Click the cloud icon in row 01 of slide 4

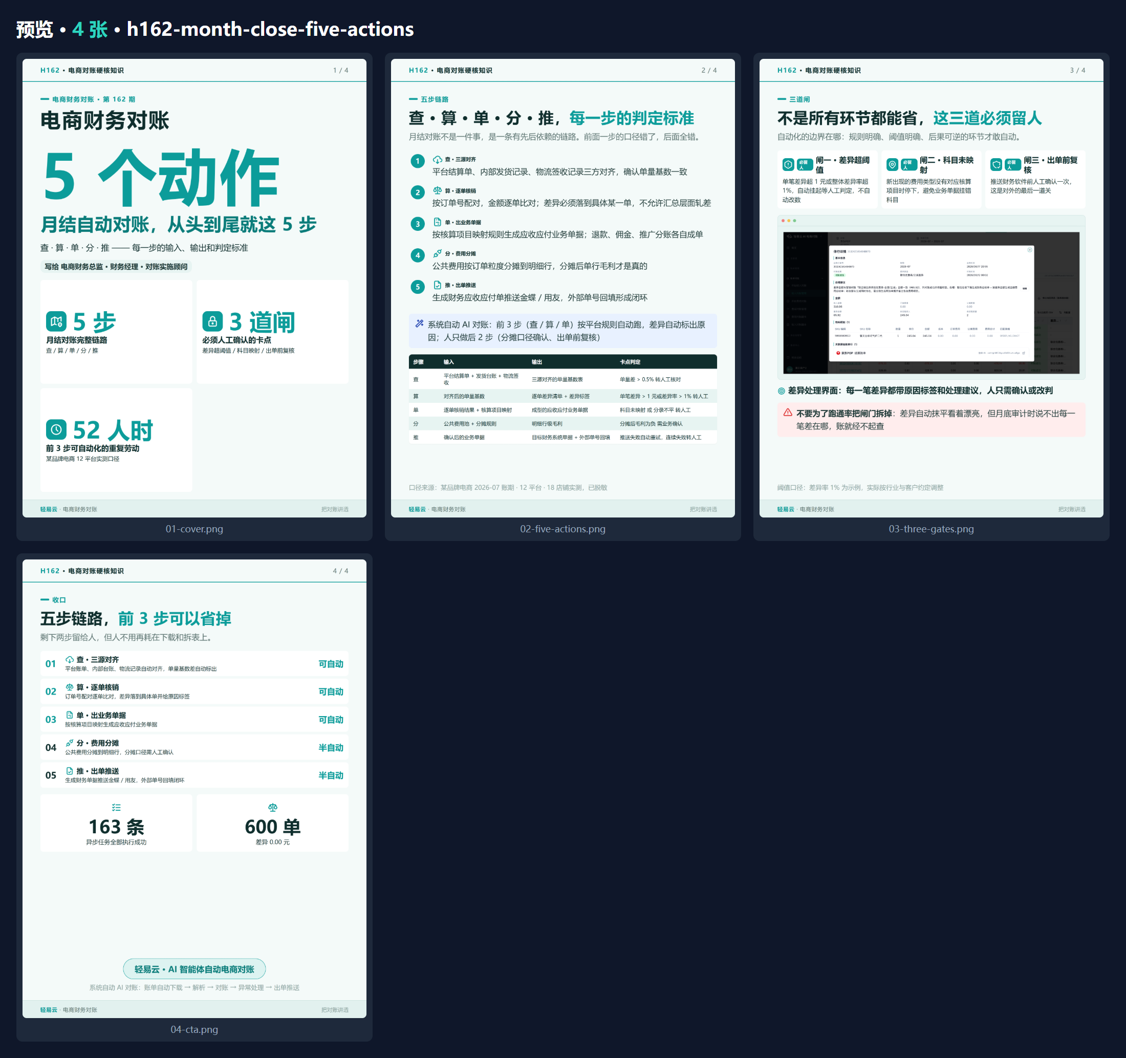[69, 659]
